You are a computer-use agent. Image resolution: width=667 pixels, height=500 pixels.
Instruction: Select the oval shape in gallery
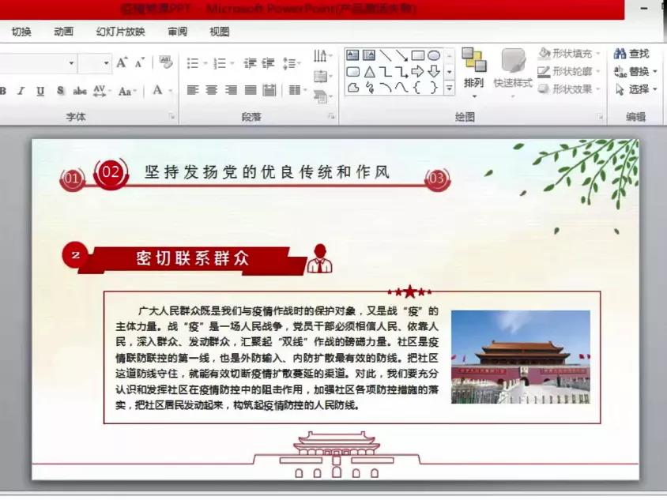point(434,55)
